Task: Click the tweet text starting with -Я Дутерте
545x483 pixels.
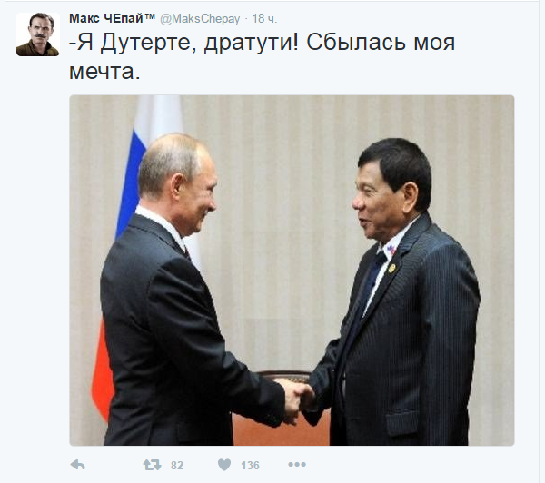Action: click(263, 57)
